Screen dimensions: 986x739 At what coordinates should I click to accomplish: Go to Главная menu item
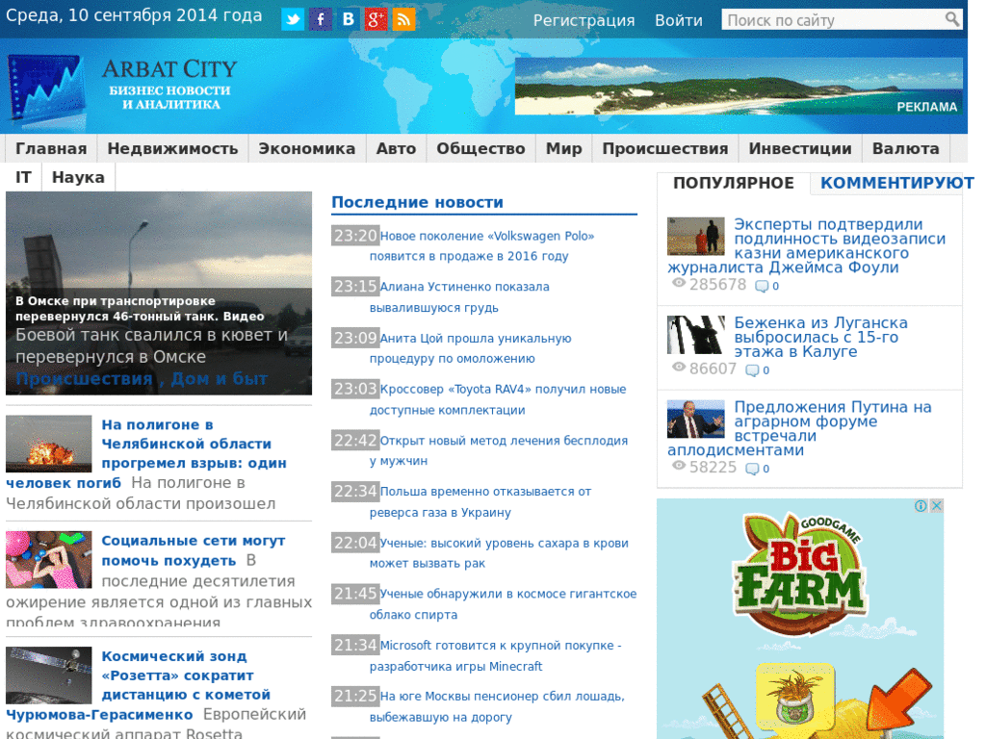click(51, 149)
